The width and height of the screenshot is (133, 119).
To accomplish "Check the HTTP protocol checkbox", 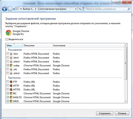I will click(x=8, y=85).
